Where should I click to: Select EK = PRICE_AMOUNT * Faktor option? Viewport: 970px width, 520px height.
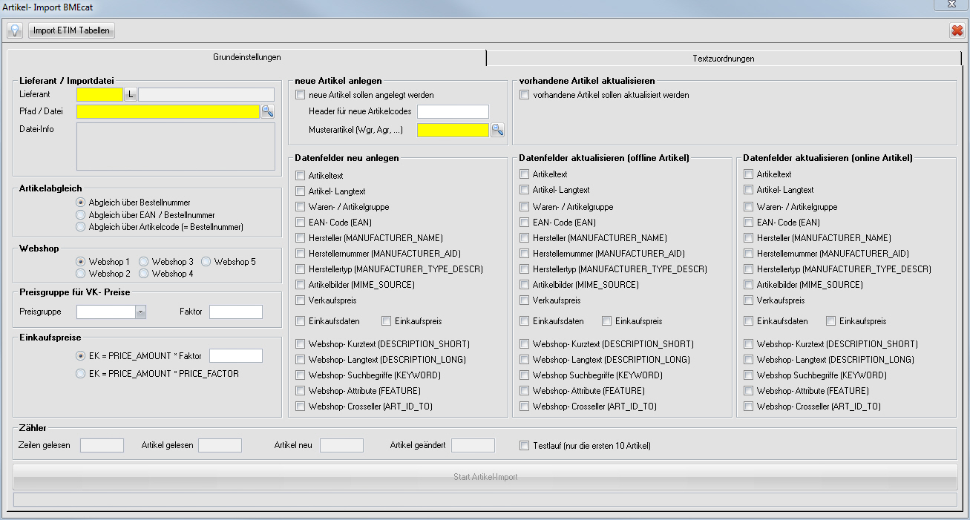tap(81, 355)
